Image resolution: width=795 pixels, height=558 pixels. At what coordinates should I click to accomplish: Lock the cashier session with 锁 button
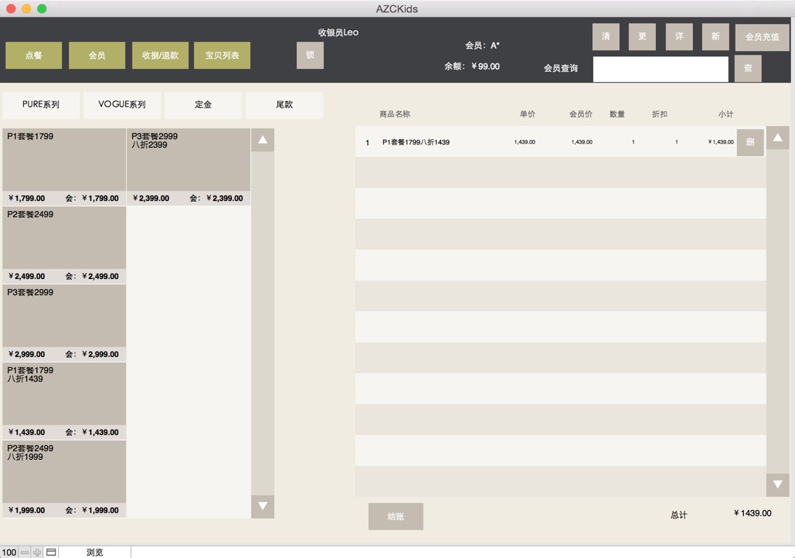[310, 55]
